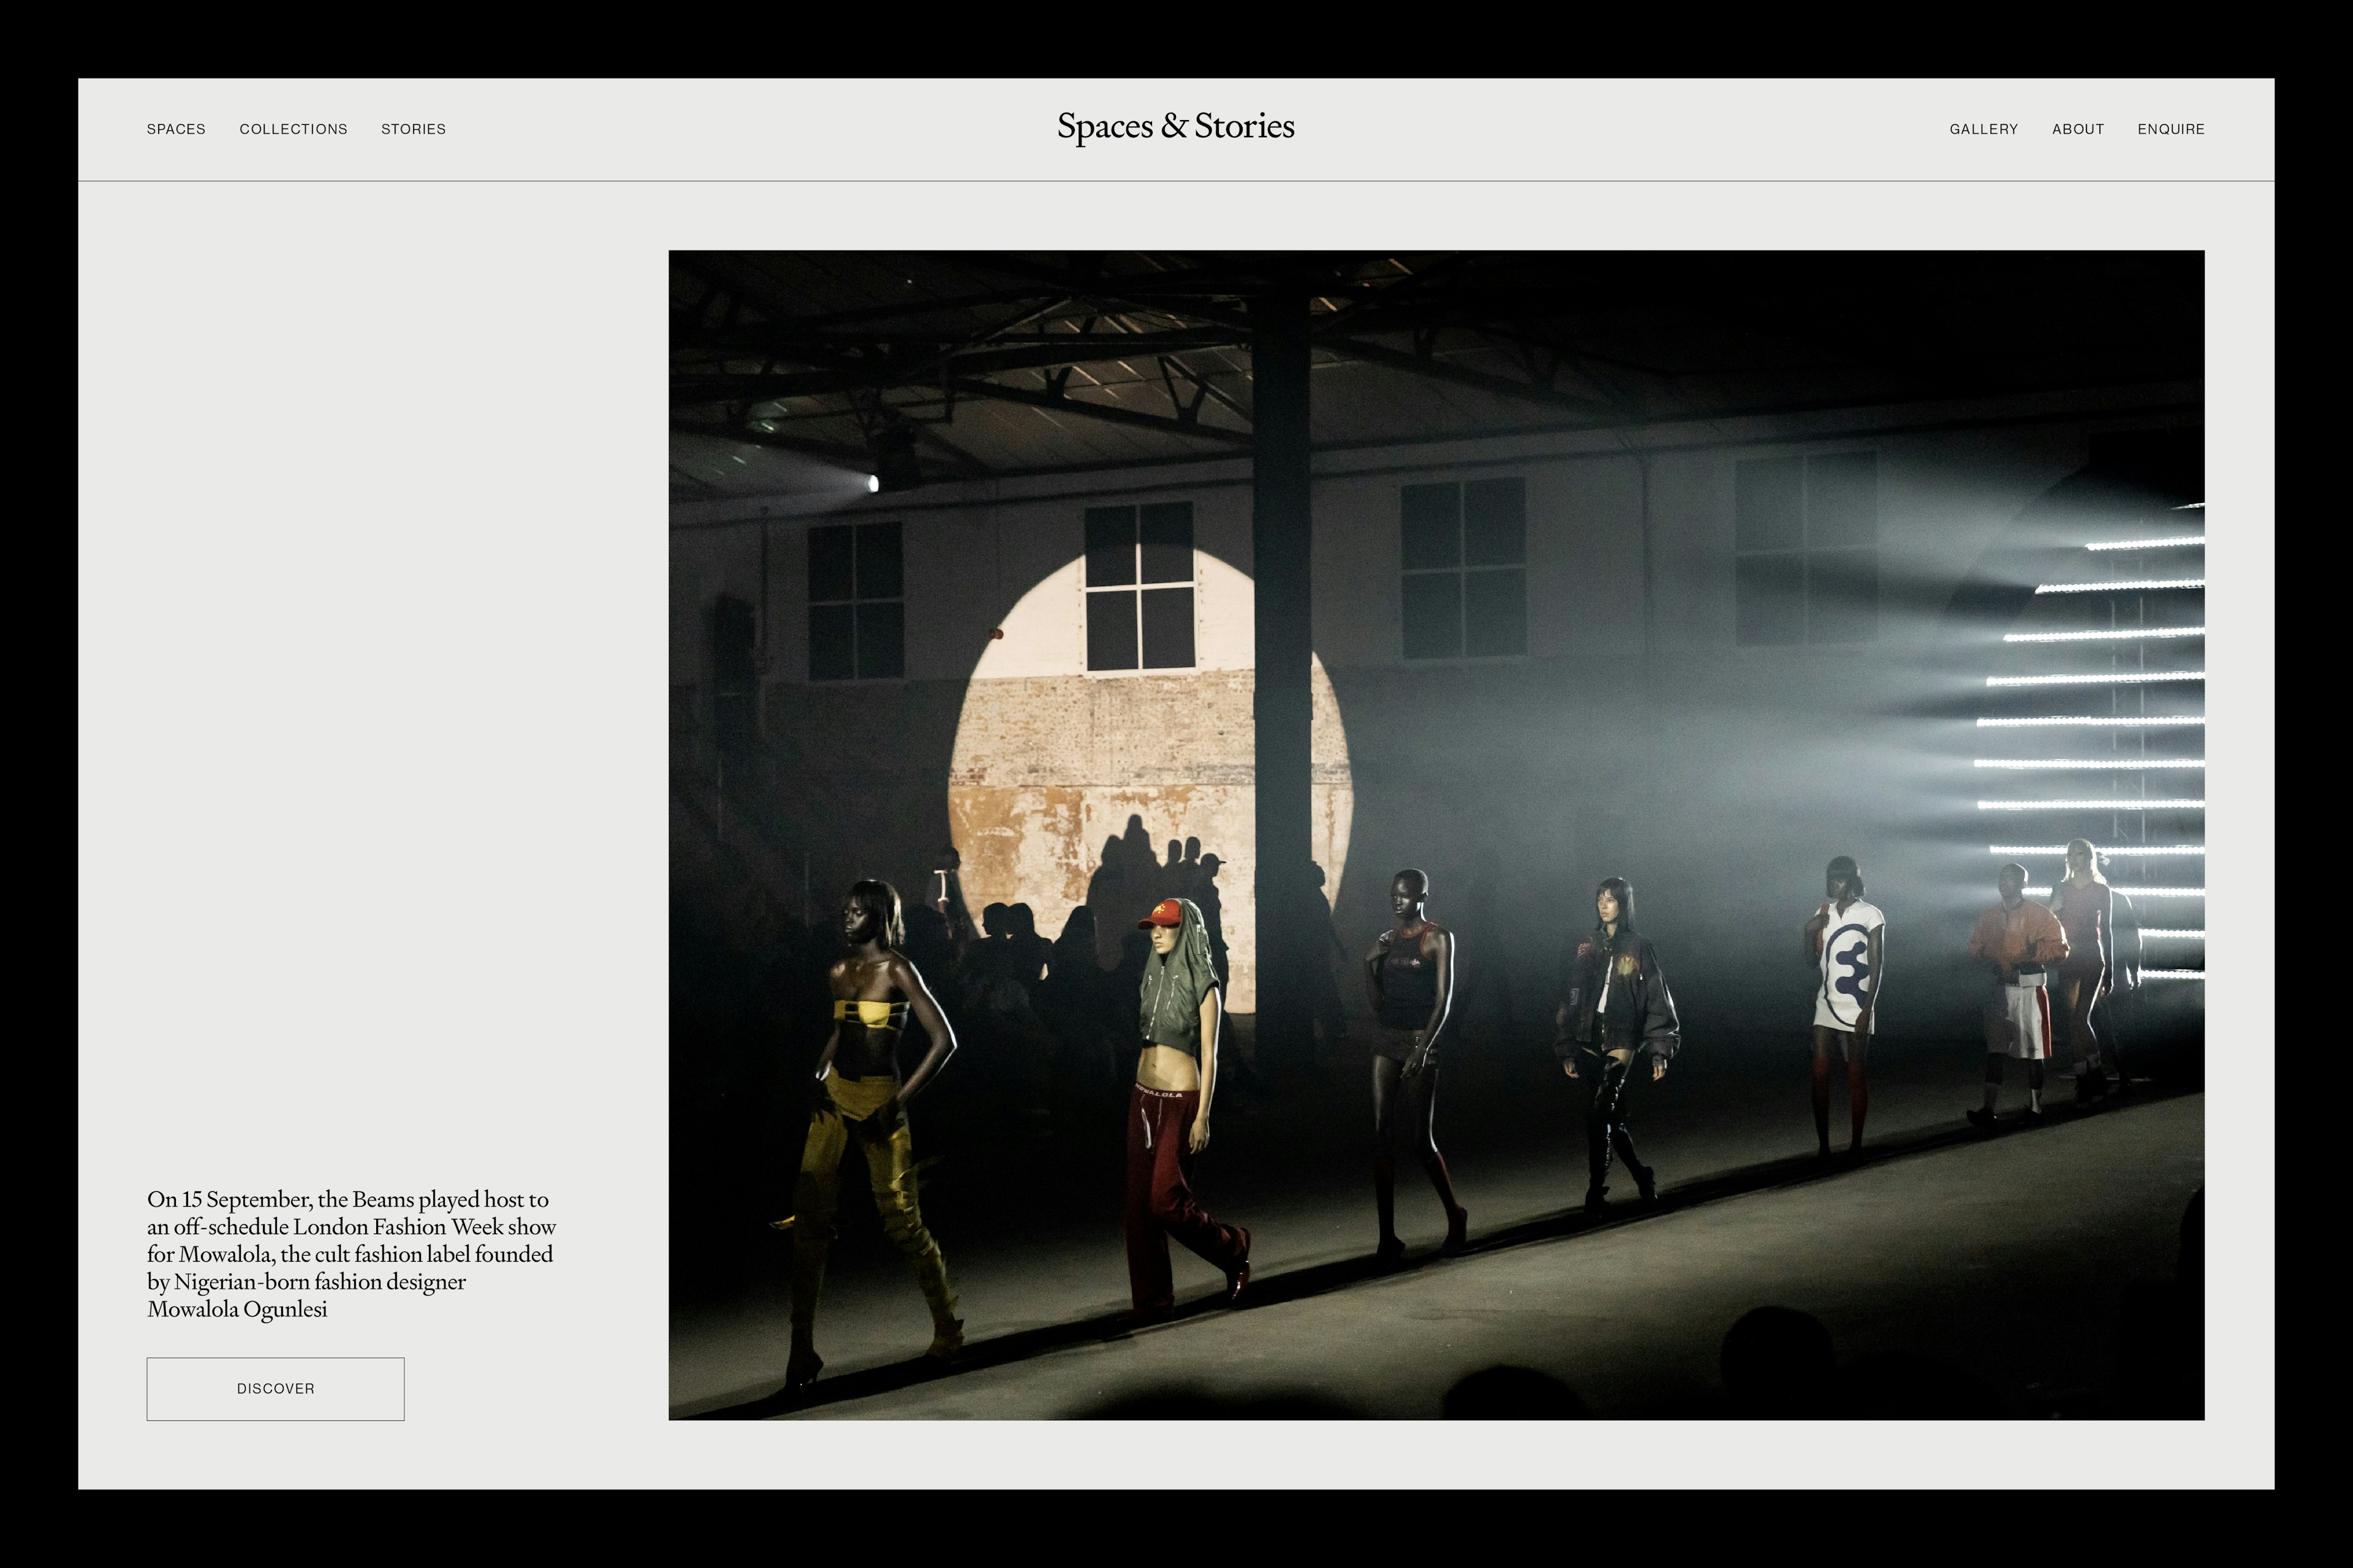Image resolution: width=2353 pixels, height=1568 pixels.
Task: Go to the Collections page
Action: (293, 129)
